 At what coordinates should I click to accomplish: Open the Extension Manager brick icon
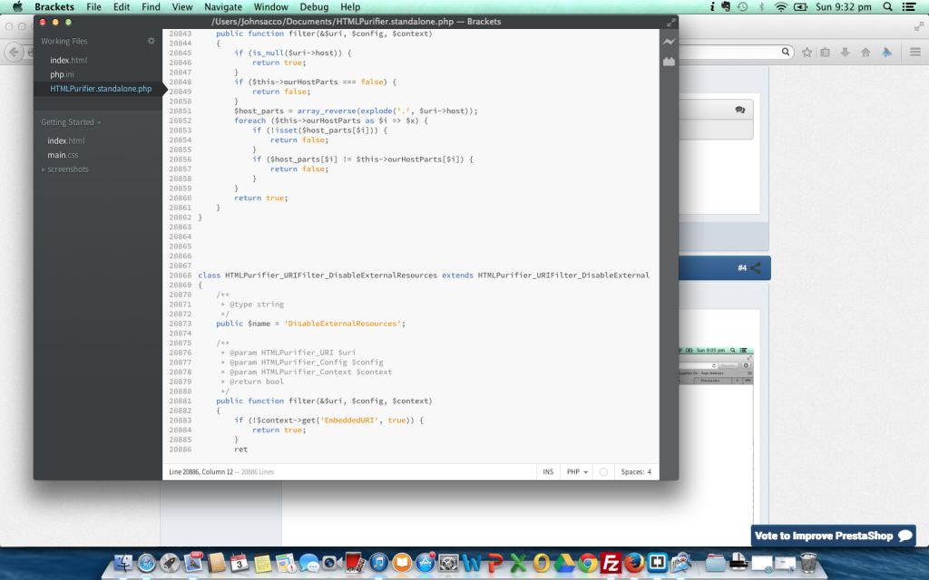click(669, 61)
